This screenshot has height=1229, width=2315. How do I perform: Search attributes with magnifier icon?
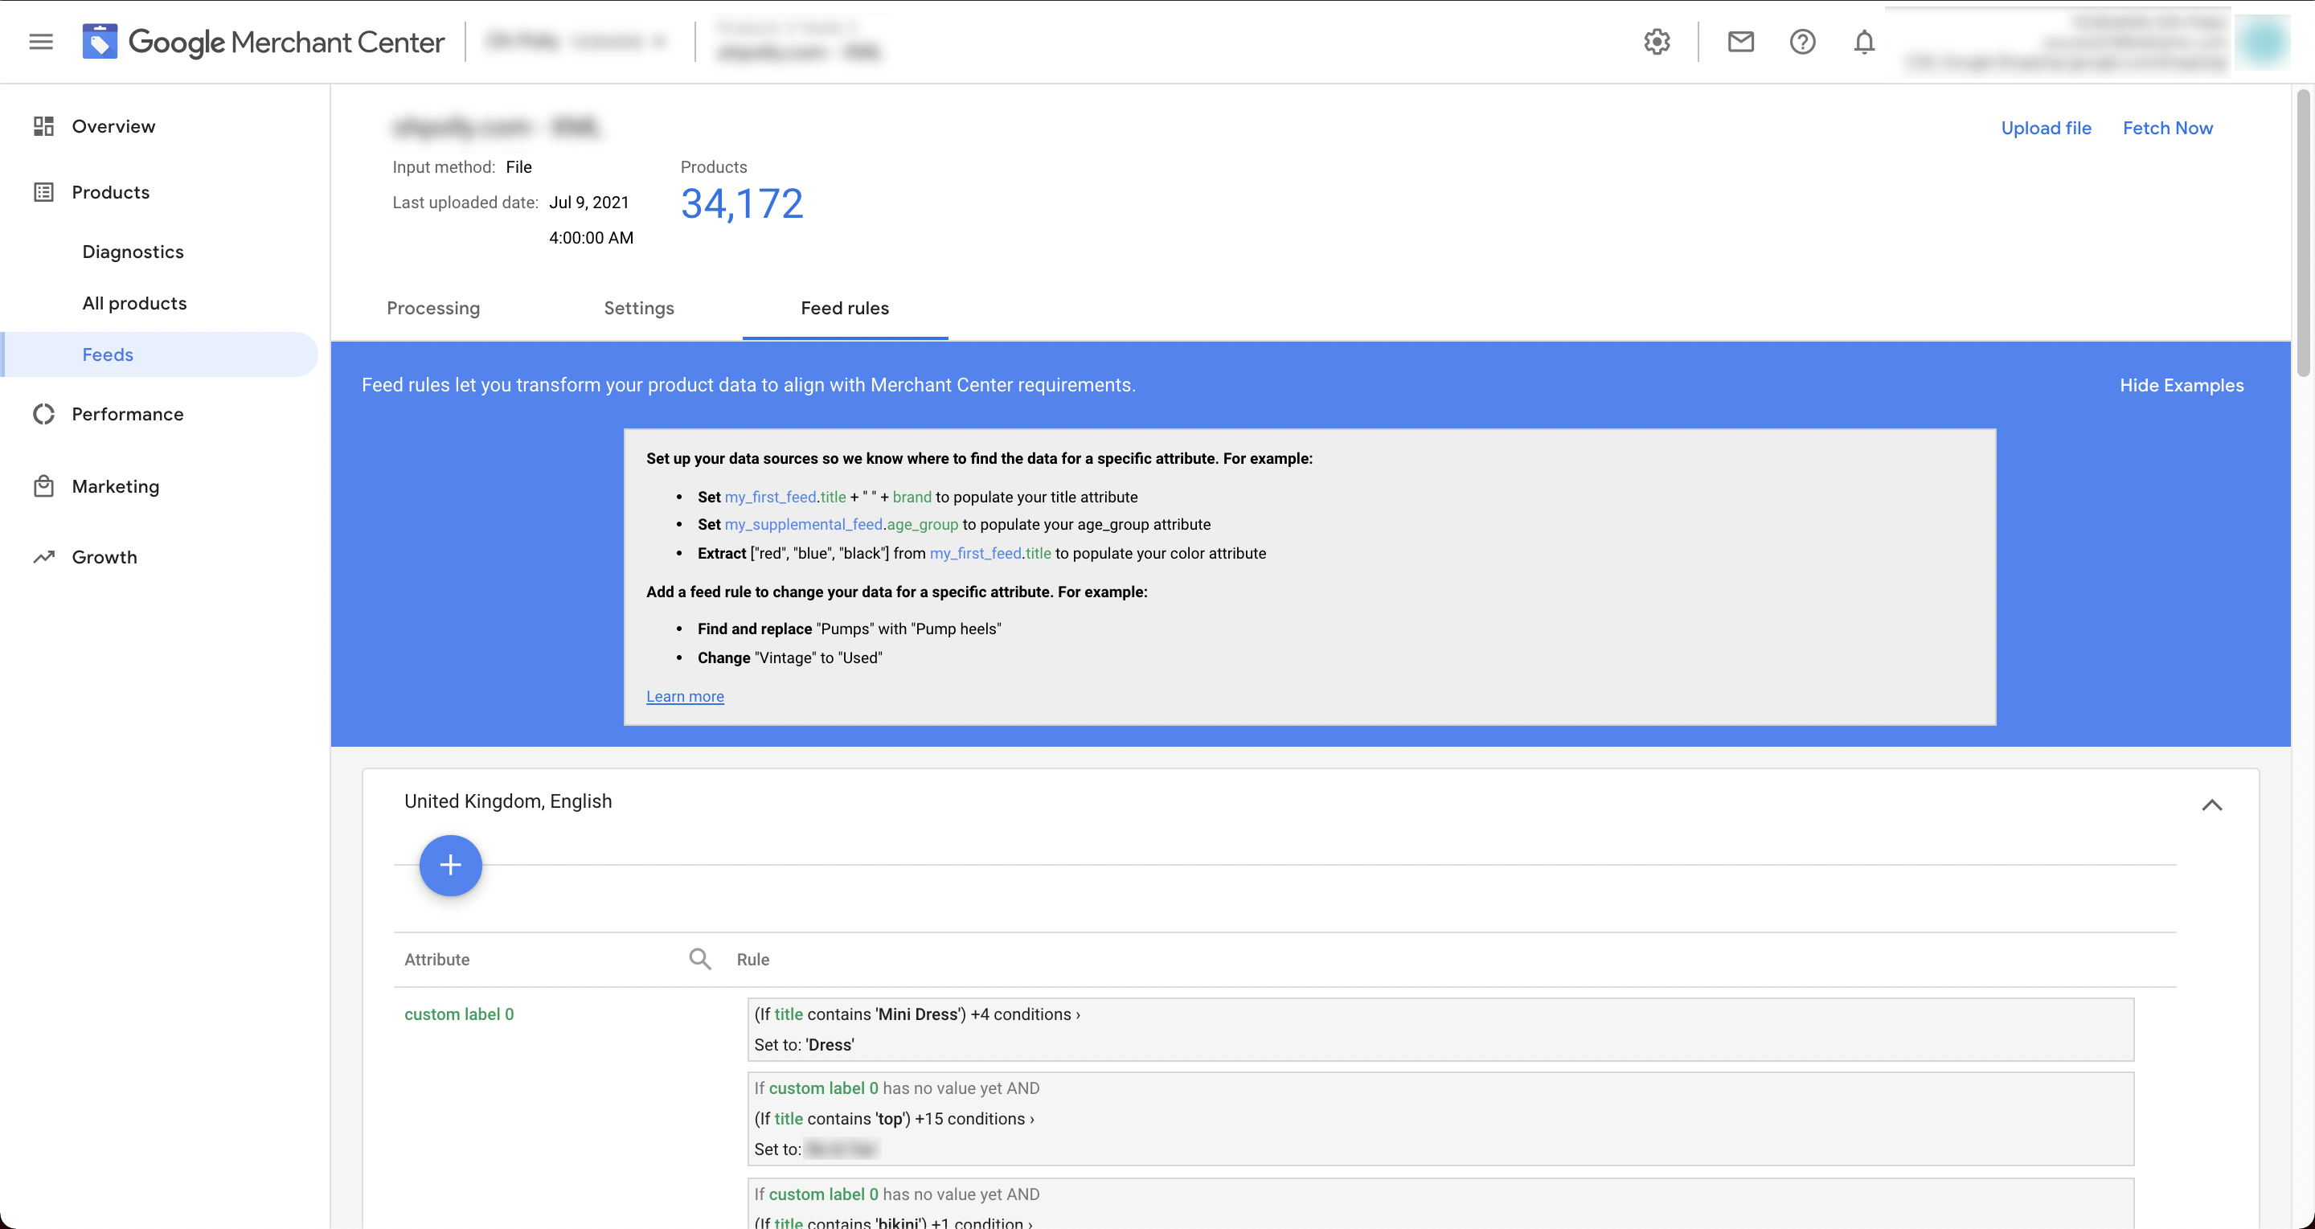[x=700, y=959]
